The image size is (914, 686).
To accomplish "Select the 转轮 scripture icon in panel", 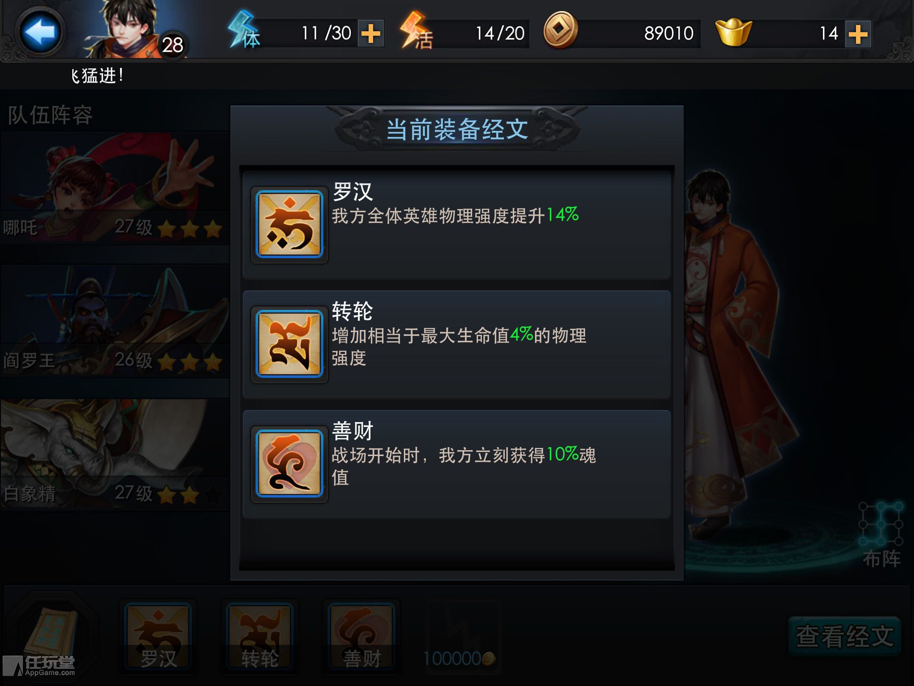I will (x=289, y=344).
